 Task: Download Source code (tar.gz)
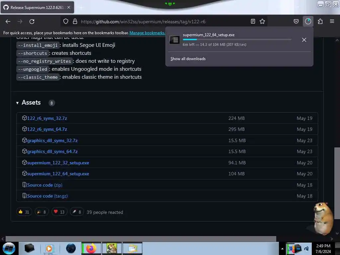pos(47,196)
